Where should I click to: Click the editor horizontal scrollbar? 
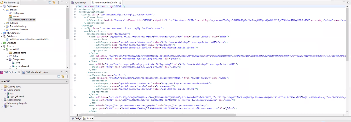point(157,115)
